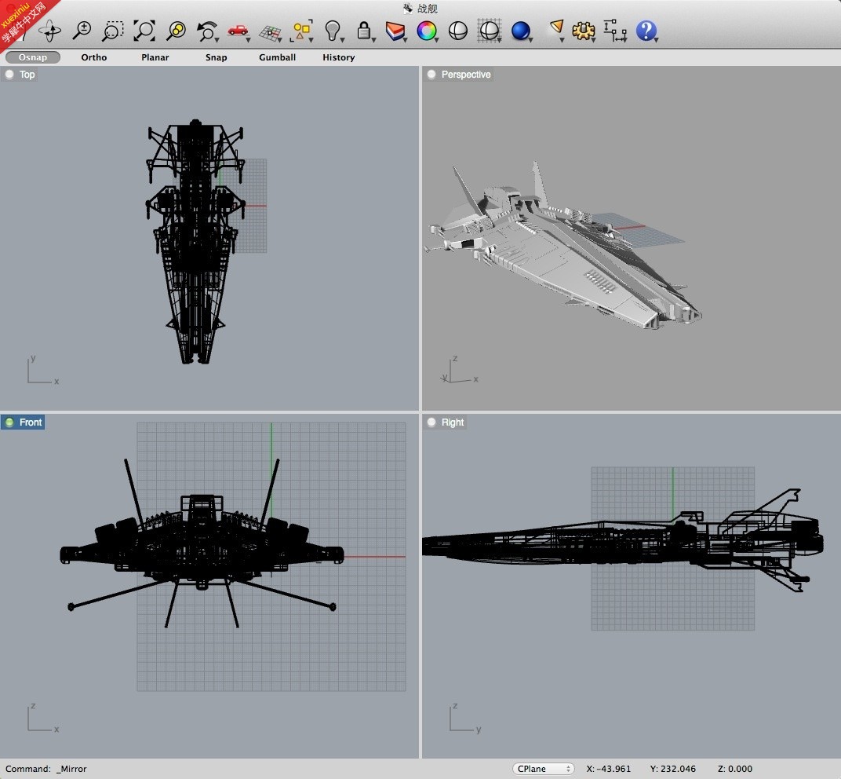Click the Undo View Change icon
This screenshot has width=841, height=779.
pos(208,31)
